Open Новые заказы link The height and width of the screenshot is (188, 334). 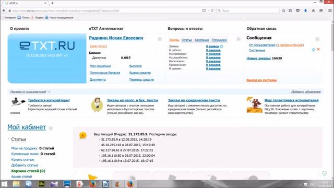[259, 58]
